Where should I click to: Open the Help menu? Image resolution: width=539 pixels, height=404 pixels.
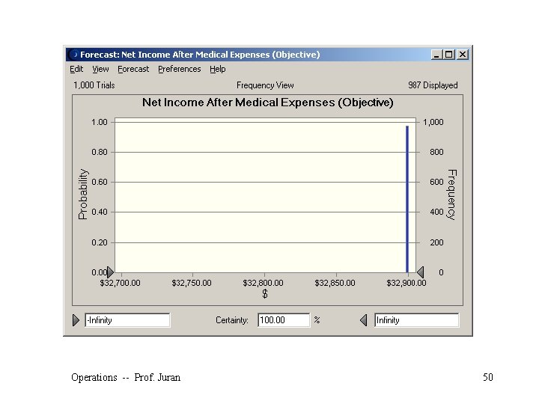pyautogui.click(x=218, y=69)
